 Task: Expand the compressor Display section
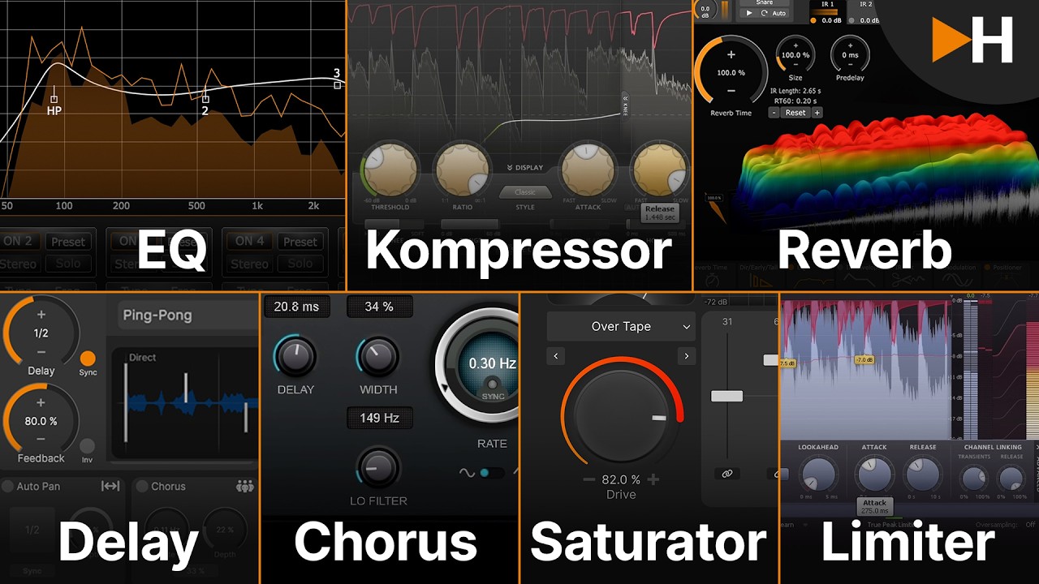pos(525,168)
